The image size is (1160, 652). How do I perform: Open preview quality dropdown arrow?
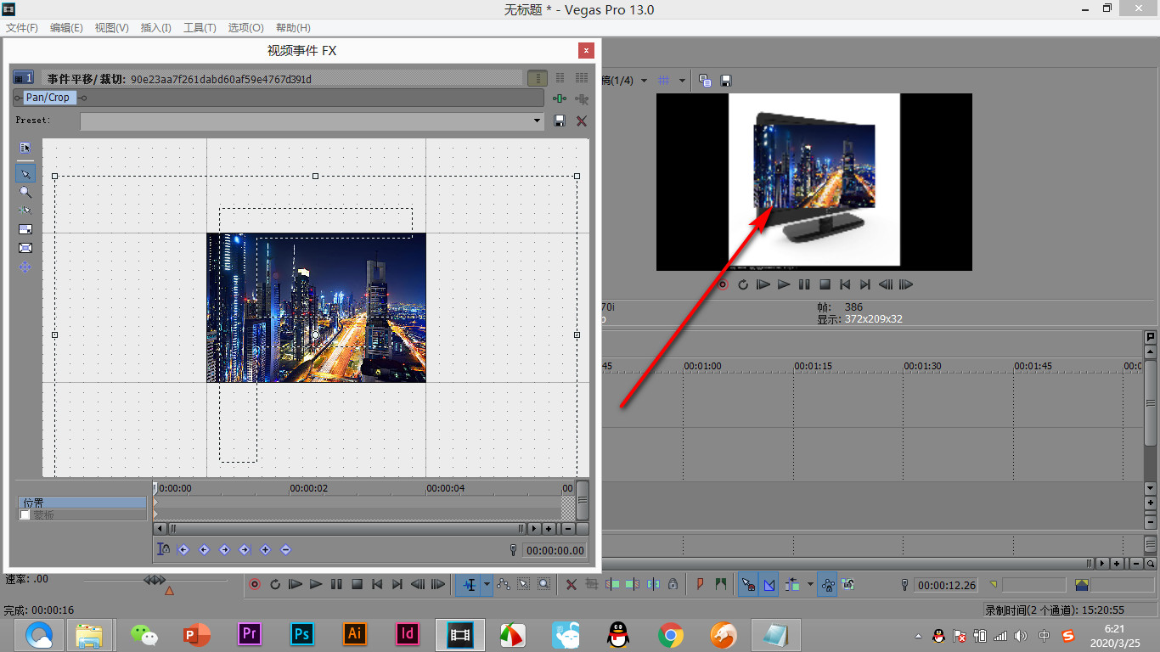pyautogui.click(x=644, y=81)
